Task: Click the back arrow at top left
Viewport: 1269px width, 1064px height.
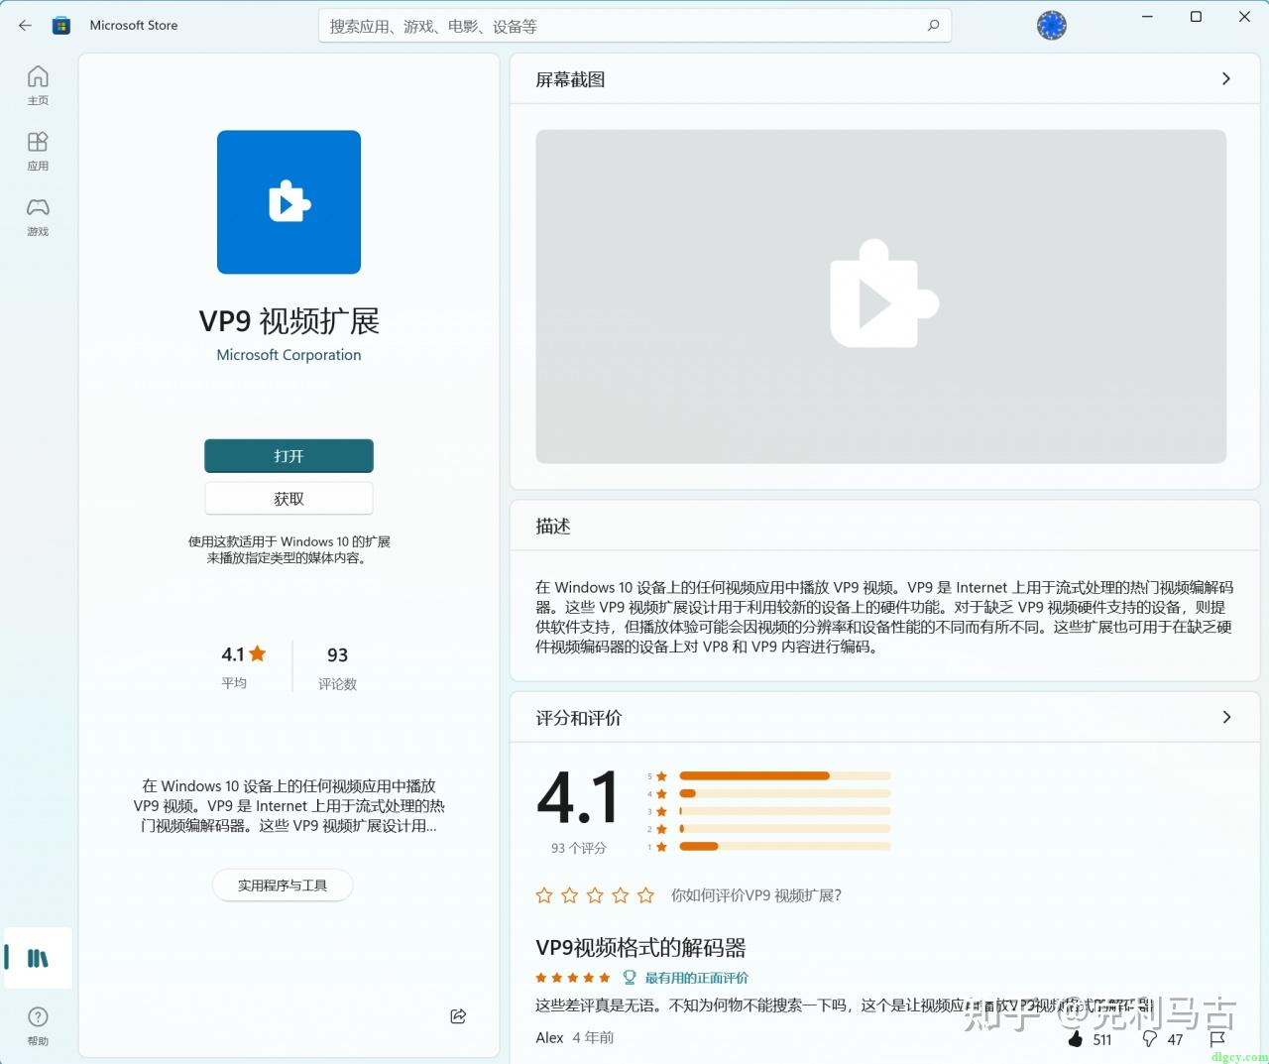Action: 25,26
